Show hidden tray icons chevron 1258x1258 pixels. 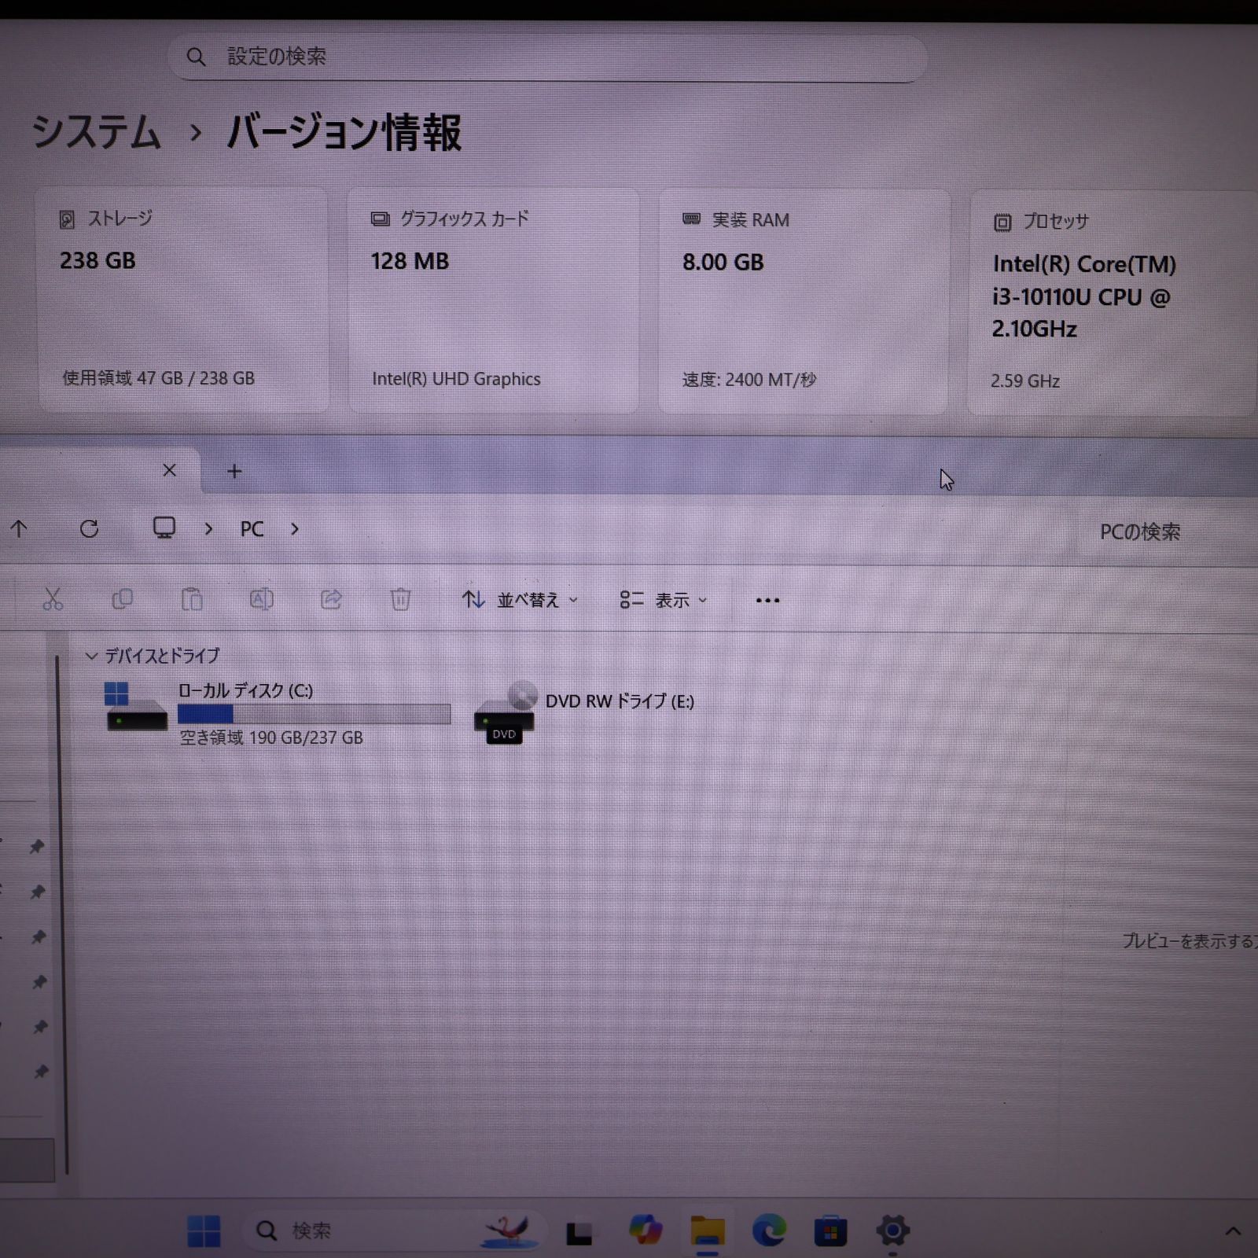(x=1233, y=1231)
